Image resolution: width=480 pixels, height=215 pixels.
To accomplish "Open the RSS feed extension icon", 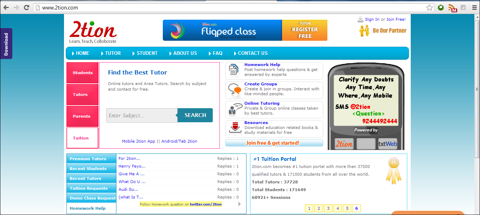I will tap(453, 8).
